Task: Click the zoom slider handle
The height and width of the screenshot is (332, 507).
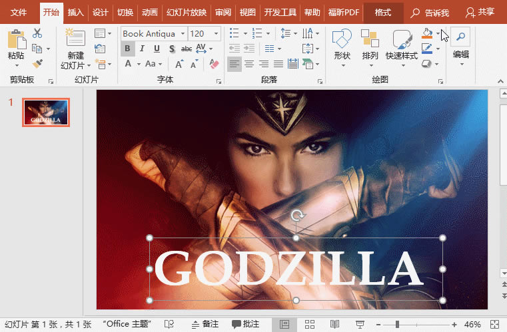Action: point(398,324)
